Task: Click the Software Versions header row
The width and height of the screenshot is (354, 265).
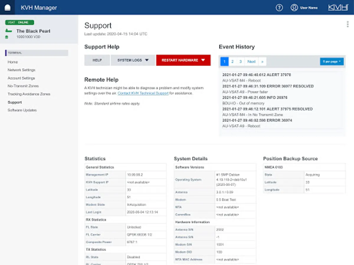Action: 215,167
